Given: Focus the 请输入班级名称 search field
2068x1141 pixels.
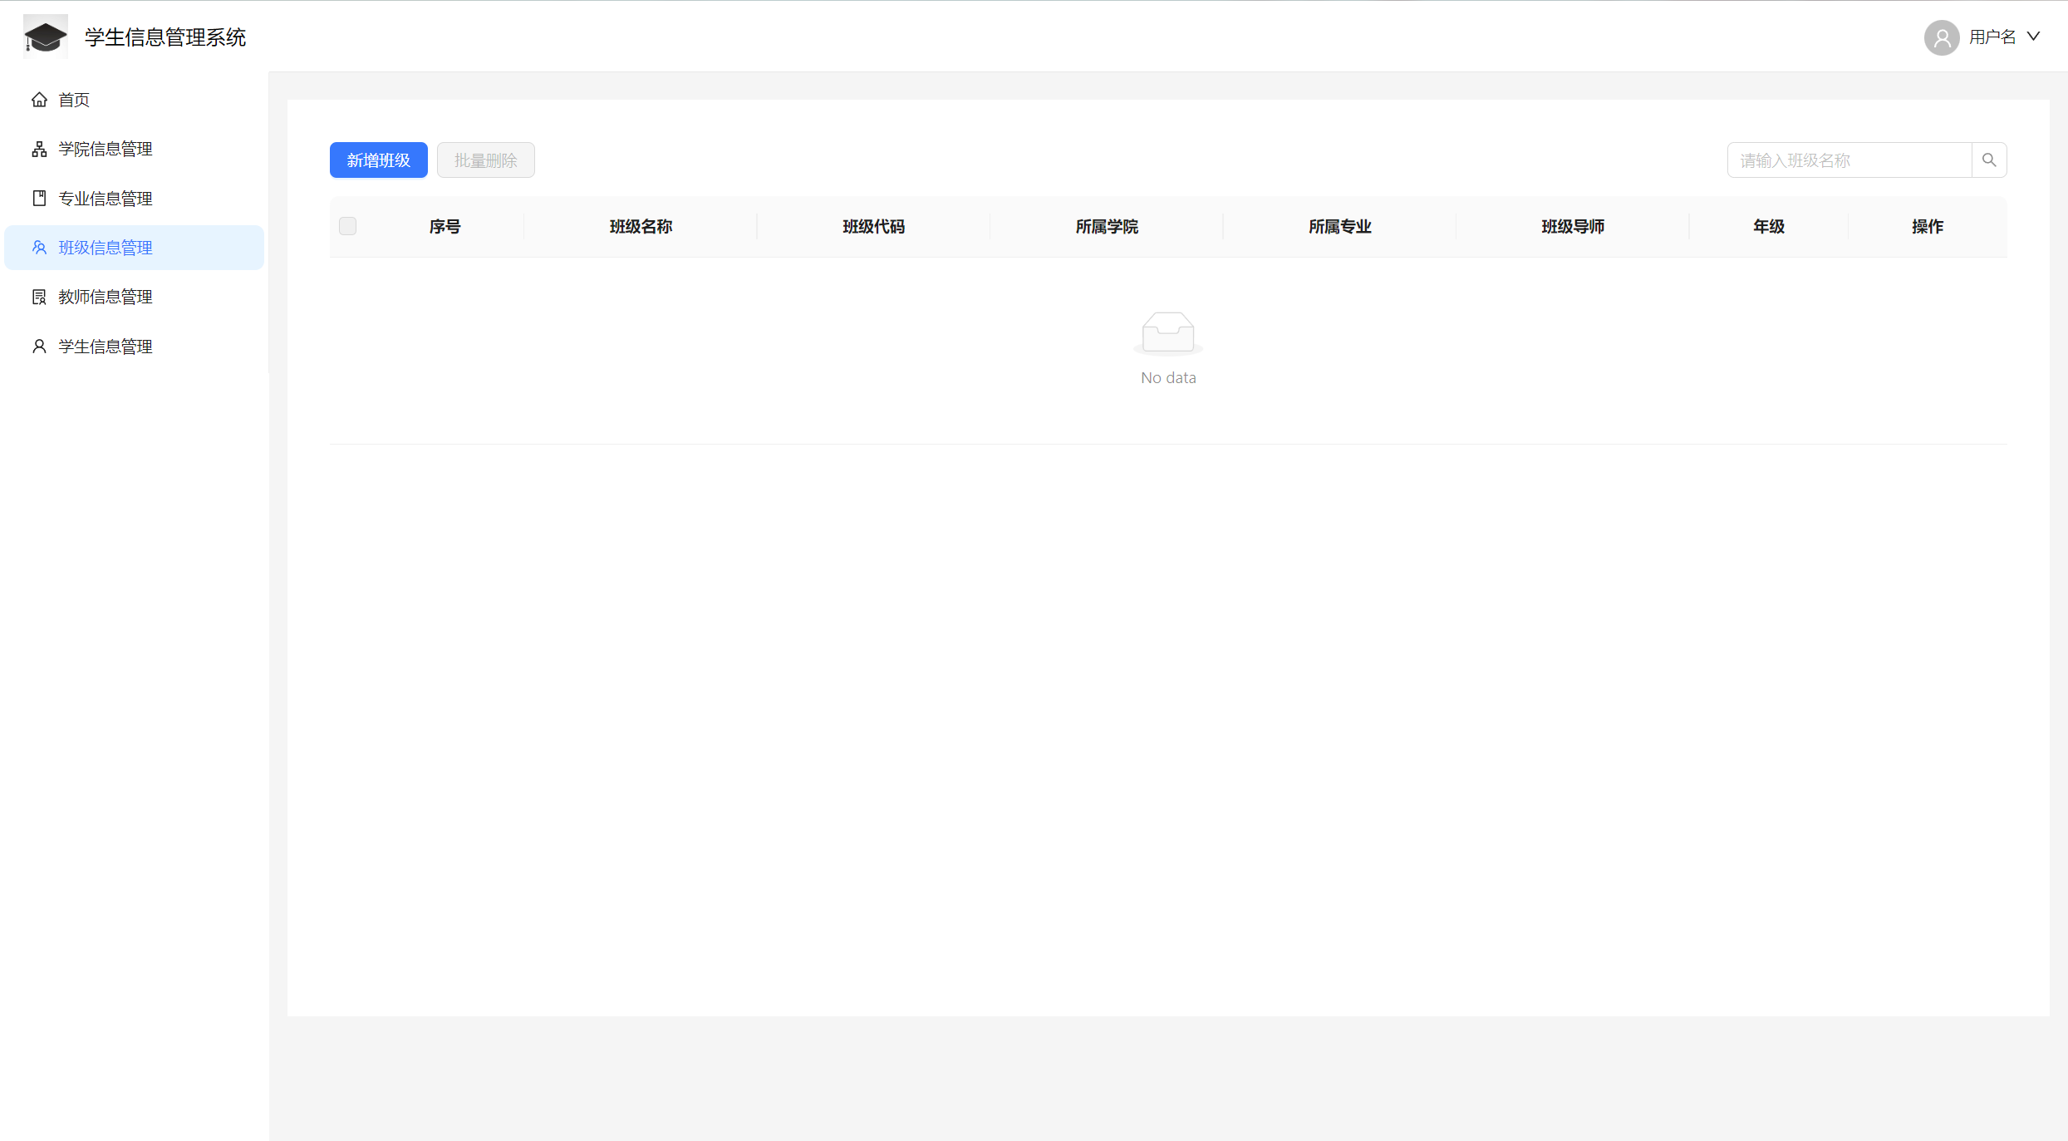Looking at the screenshot, I should click(1849, 160).
